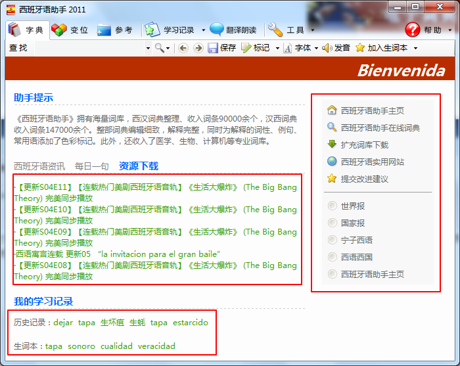Open the search history dropdown arrow
460x366 pixels.
tap(148, 48)
